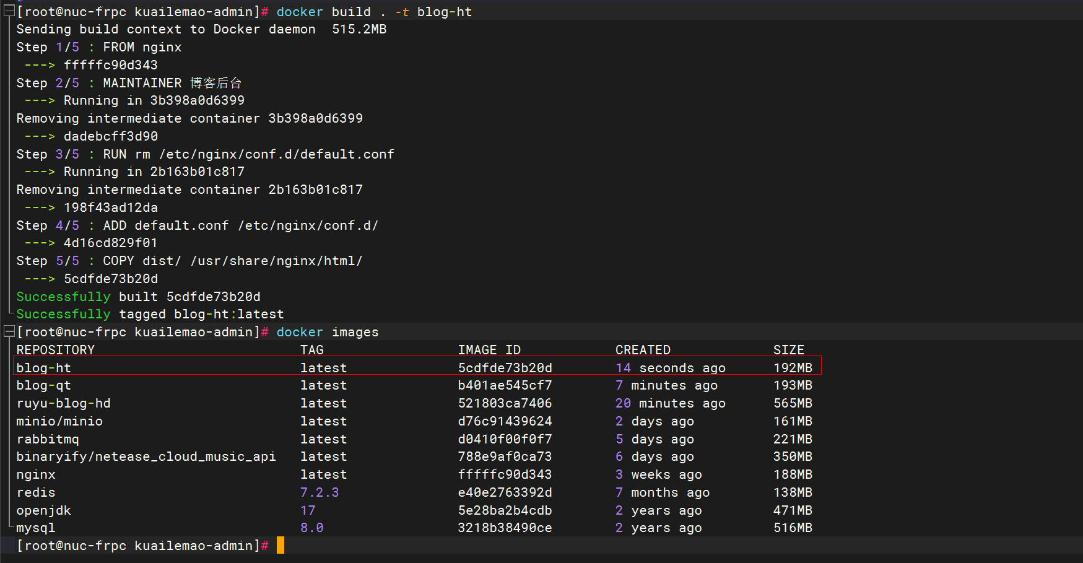Click 'Sending build context to Docker daemon' line
Image resolution: width=1083 pixels, height=563 pixels.
point(201,30)
